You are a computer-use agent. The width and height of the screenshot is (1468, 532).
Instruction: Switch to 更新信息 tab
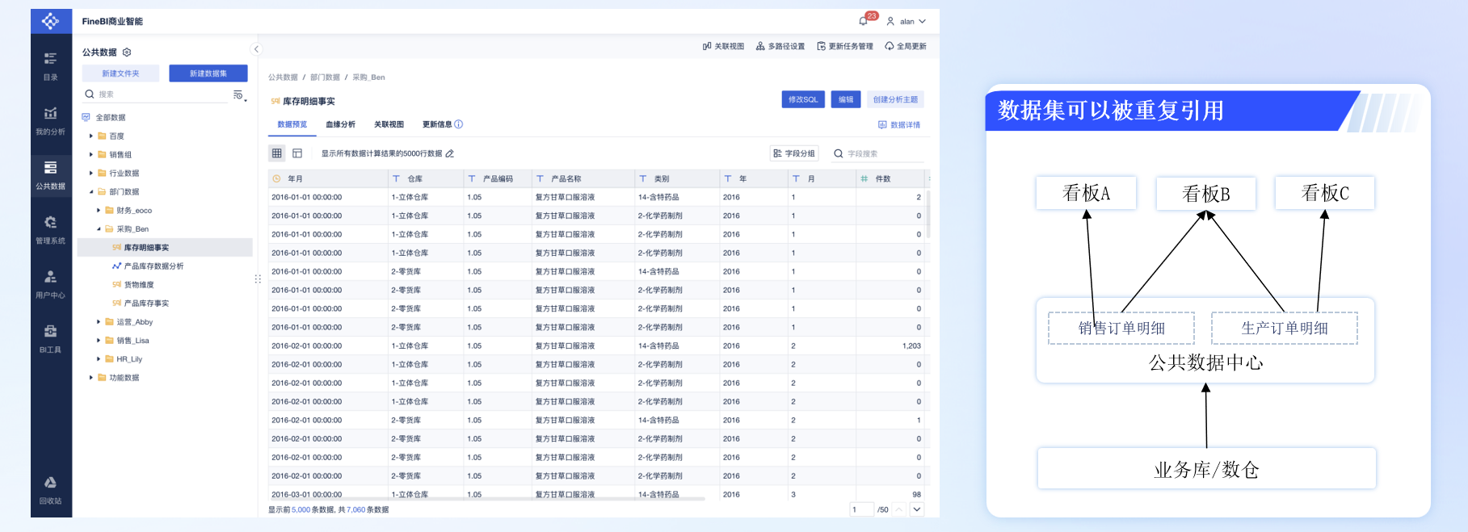[437, 124]
